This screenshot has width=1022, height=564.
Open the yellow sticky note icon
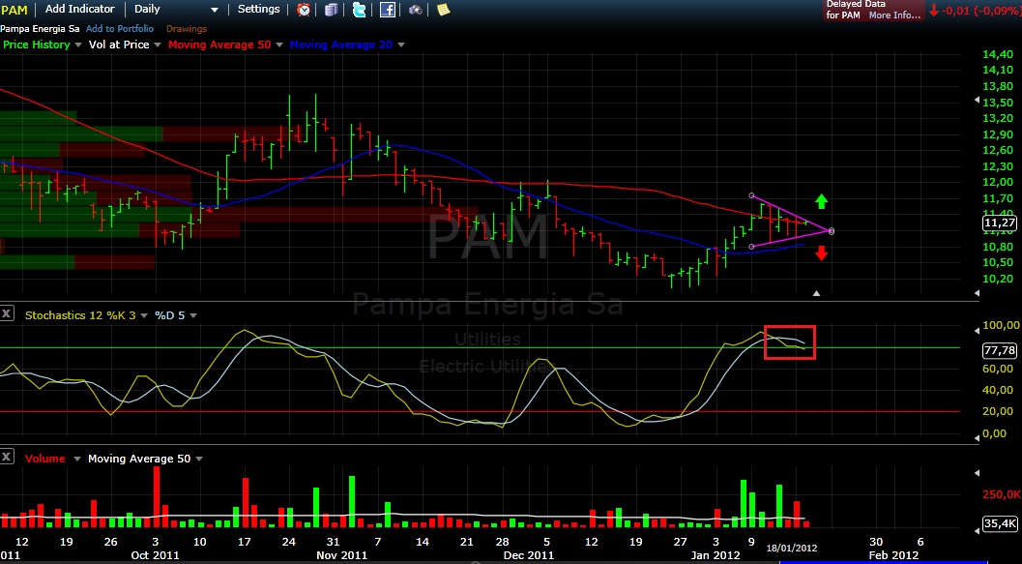(443, 9)
